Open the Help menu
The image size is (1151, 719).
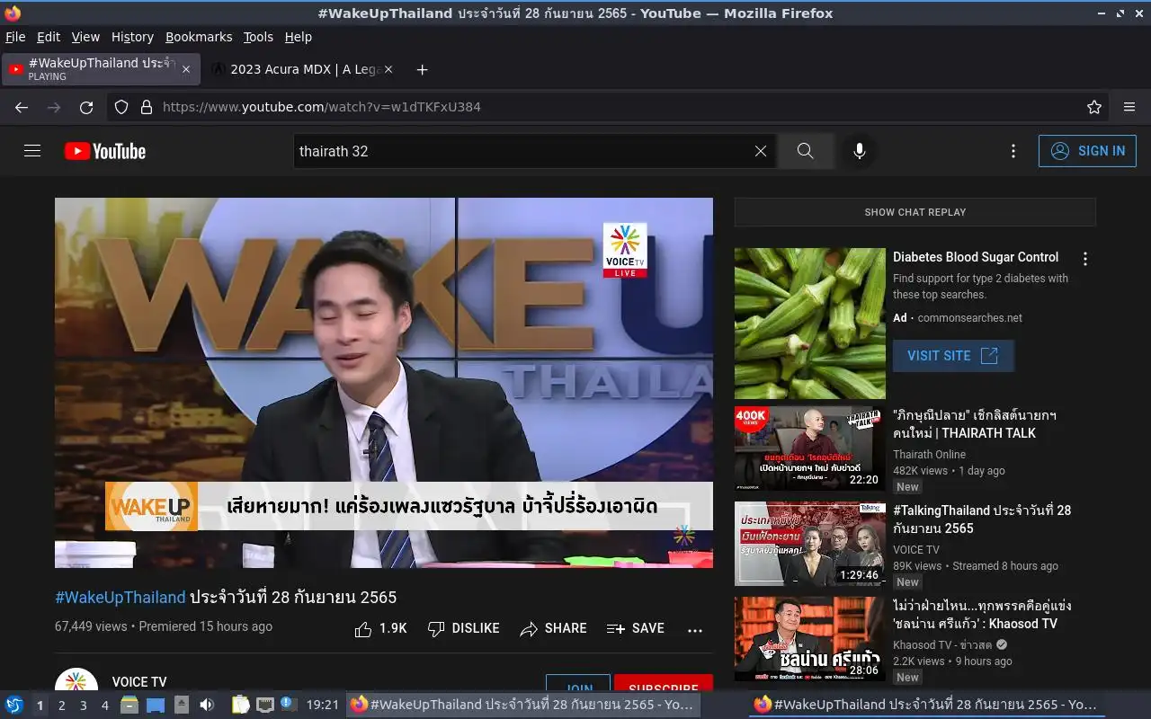pyautogui.click(x=299, y=37)
